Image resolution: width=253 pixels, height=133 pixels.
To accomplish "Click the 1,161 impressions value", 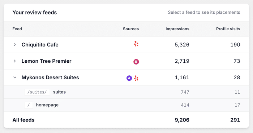I will [x=182, y=77].
